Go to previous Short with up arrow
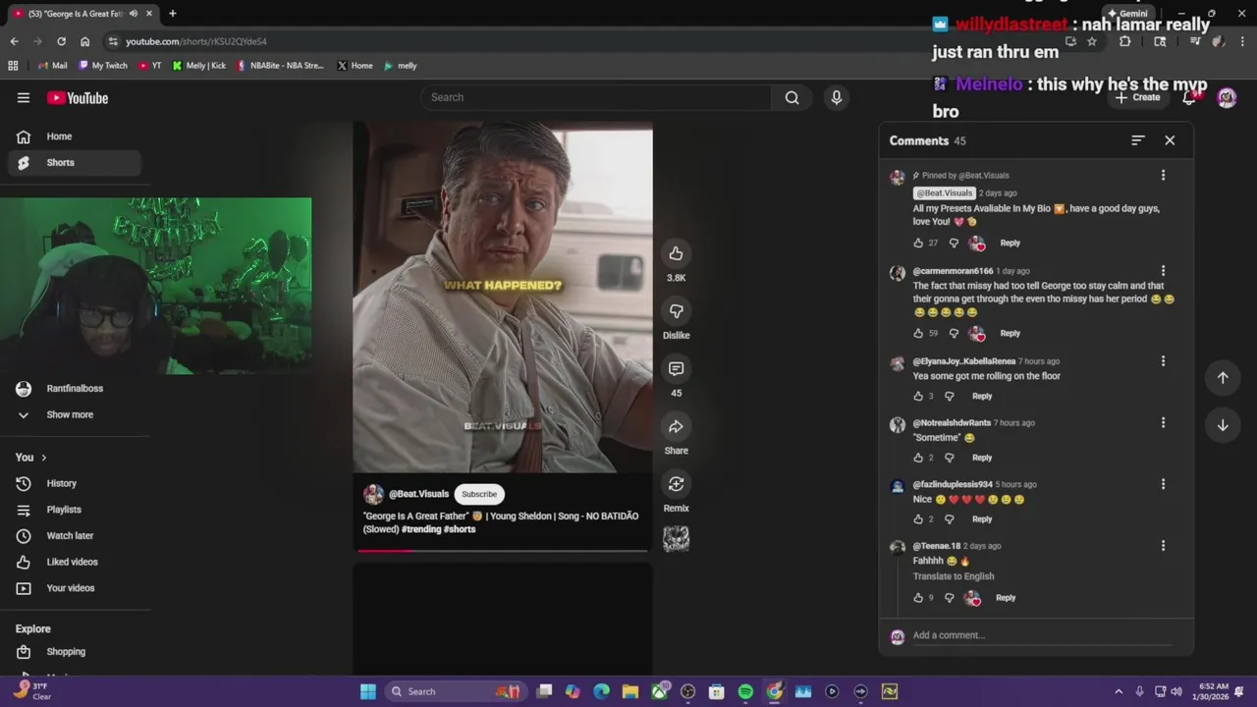Image resolution: width=1257 pixels, height=707 pixels. click(x=1223, y=377)
